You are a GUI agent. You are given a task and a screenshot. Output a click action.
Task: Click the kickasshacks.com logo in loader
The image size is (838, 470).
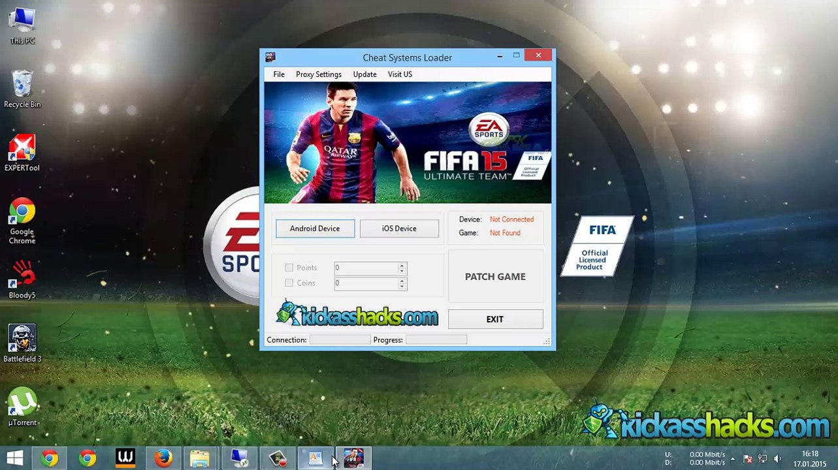357,315
